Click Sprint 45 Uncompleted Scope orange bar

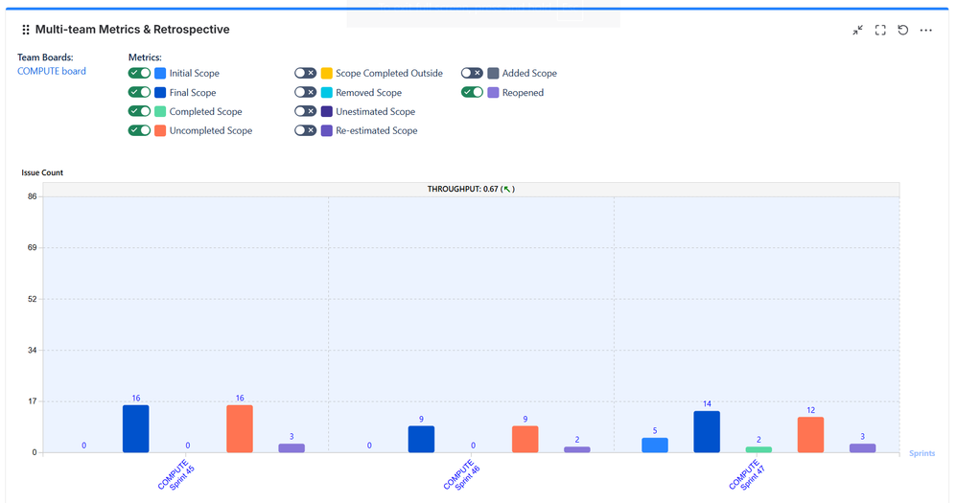pyautogui.click(x=240, y=428)
